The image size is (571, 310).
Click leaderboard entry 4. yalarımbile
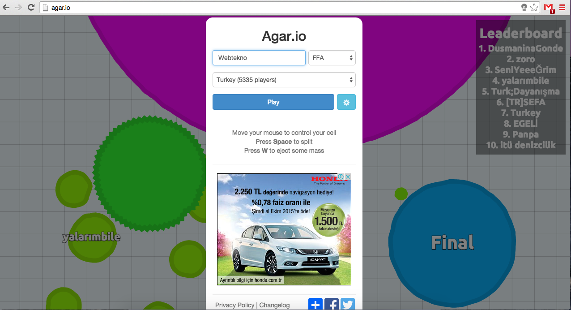coord(521,81)
